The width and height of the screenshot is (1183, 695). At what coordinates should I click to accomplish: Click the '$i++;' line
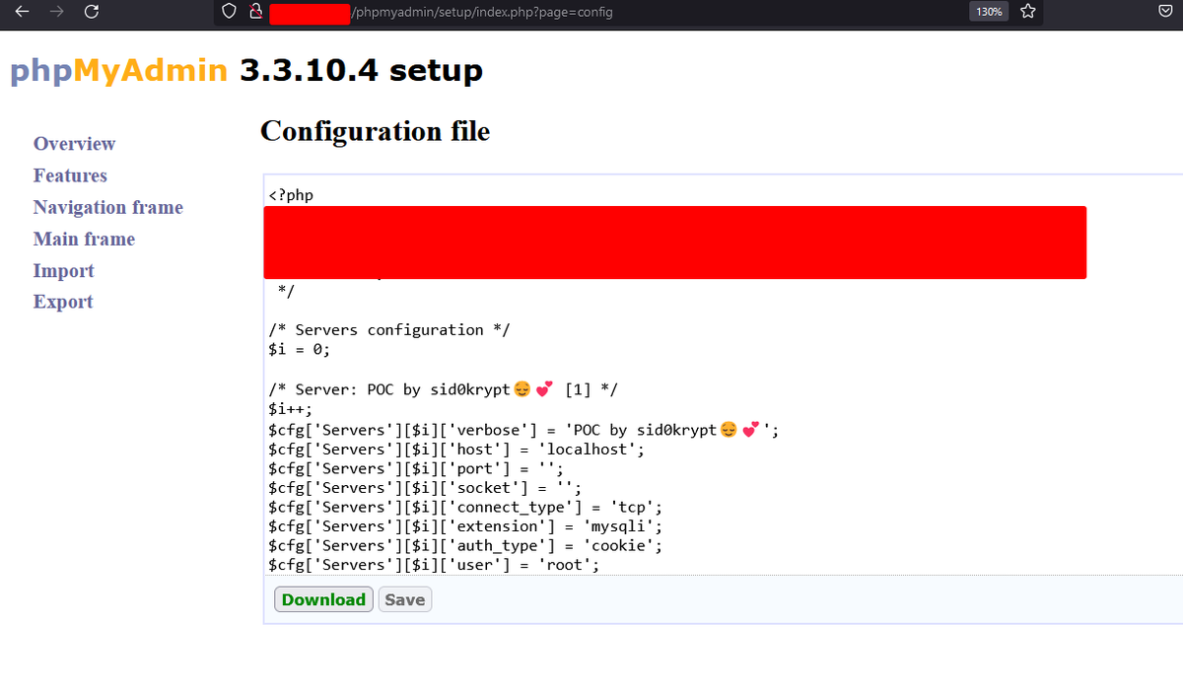(289, 409)
